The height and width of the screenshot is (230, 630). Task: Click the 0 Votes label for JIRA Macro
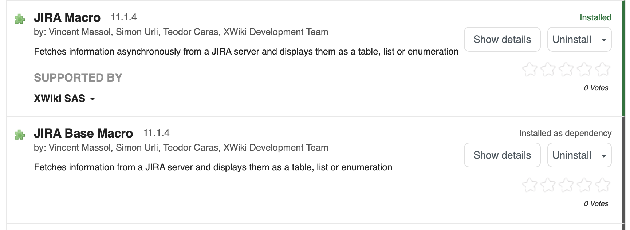tap(596, 88)
